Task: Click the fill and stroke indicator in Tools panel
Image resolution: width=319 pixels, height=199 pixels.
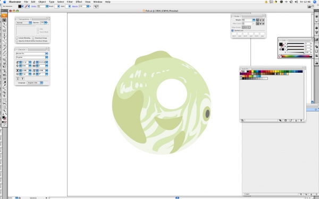Action: click(x=4, y=118)
